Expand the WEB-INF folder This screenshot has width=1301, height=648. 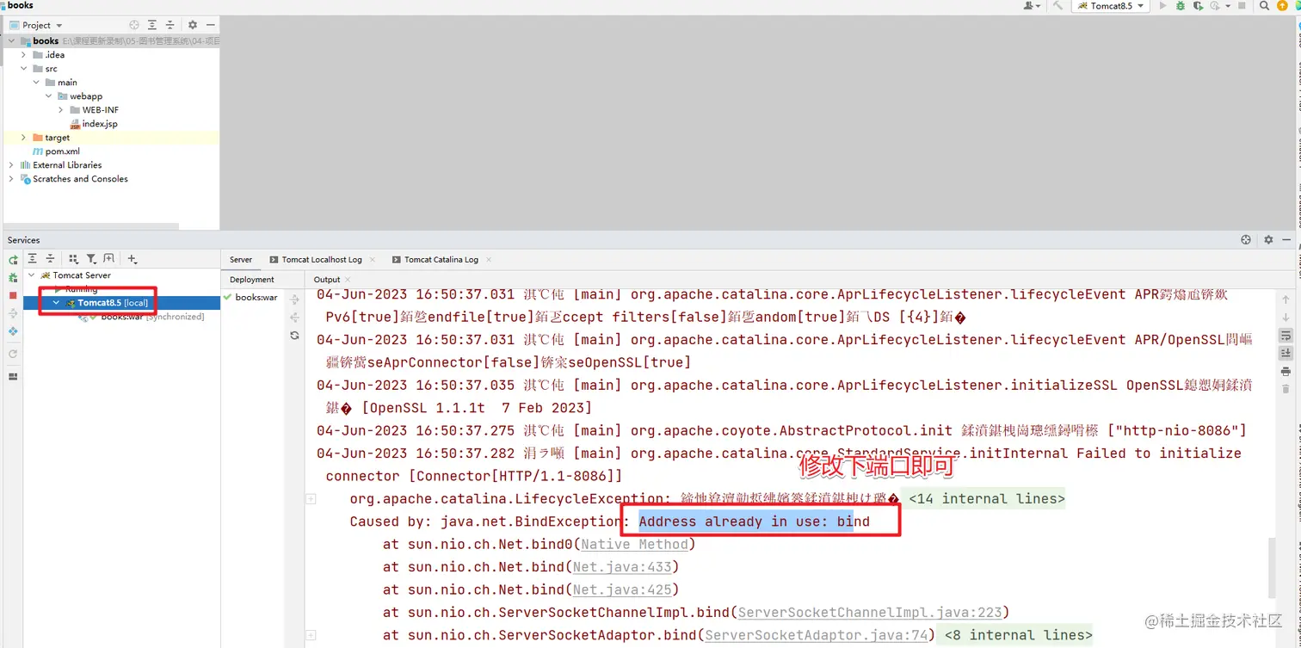61,109
